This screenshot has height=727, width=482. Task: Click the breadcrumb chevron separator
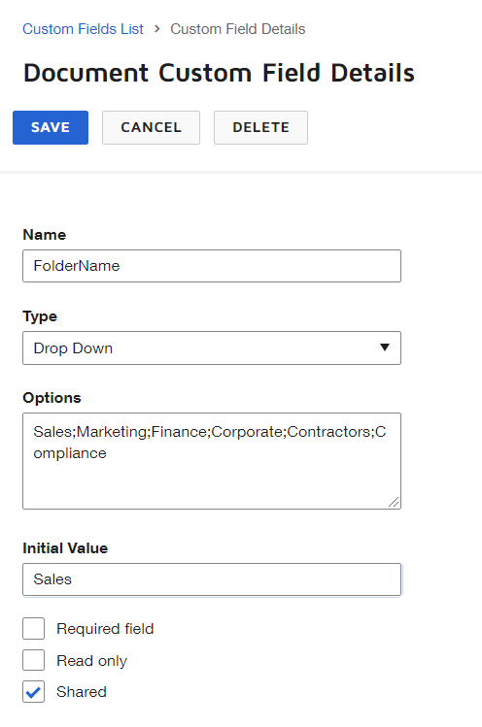[x=157, y=29]
